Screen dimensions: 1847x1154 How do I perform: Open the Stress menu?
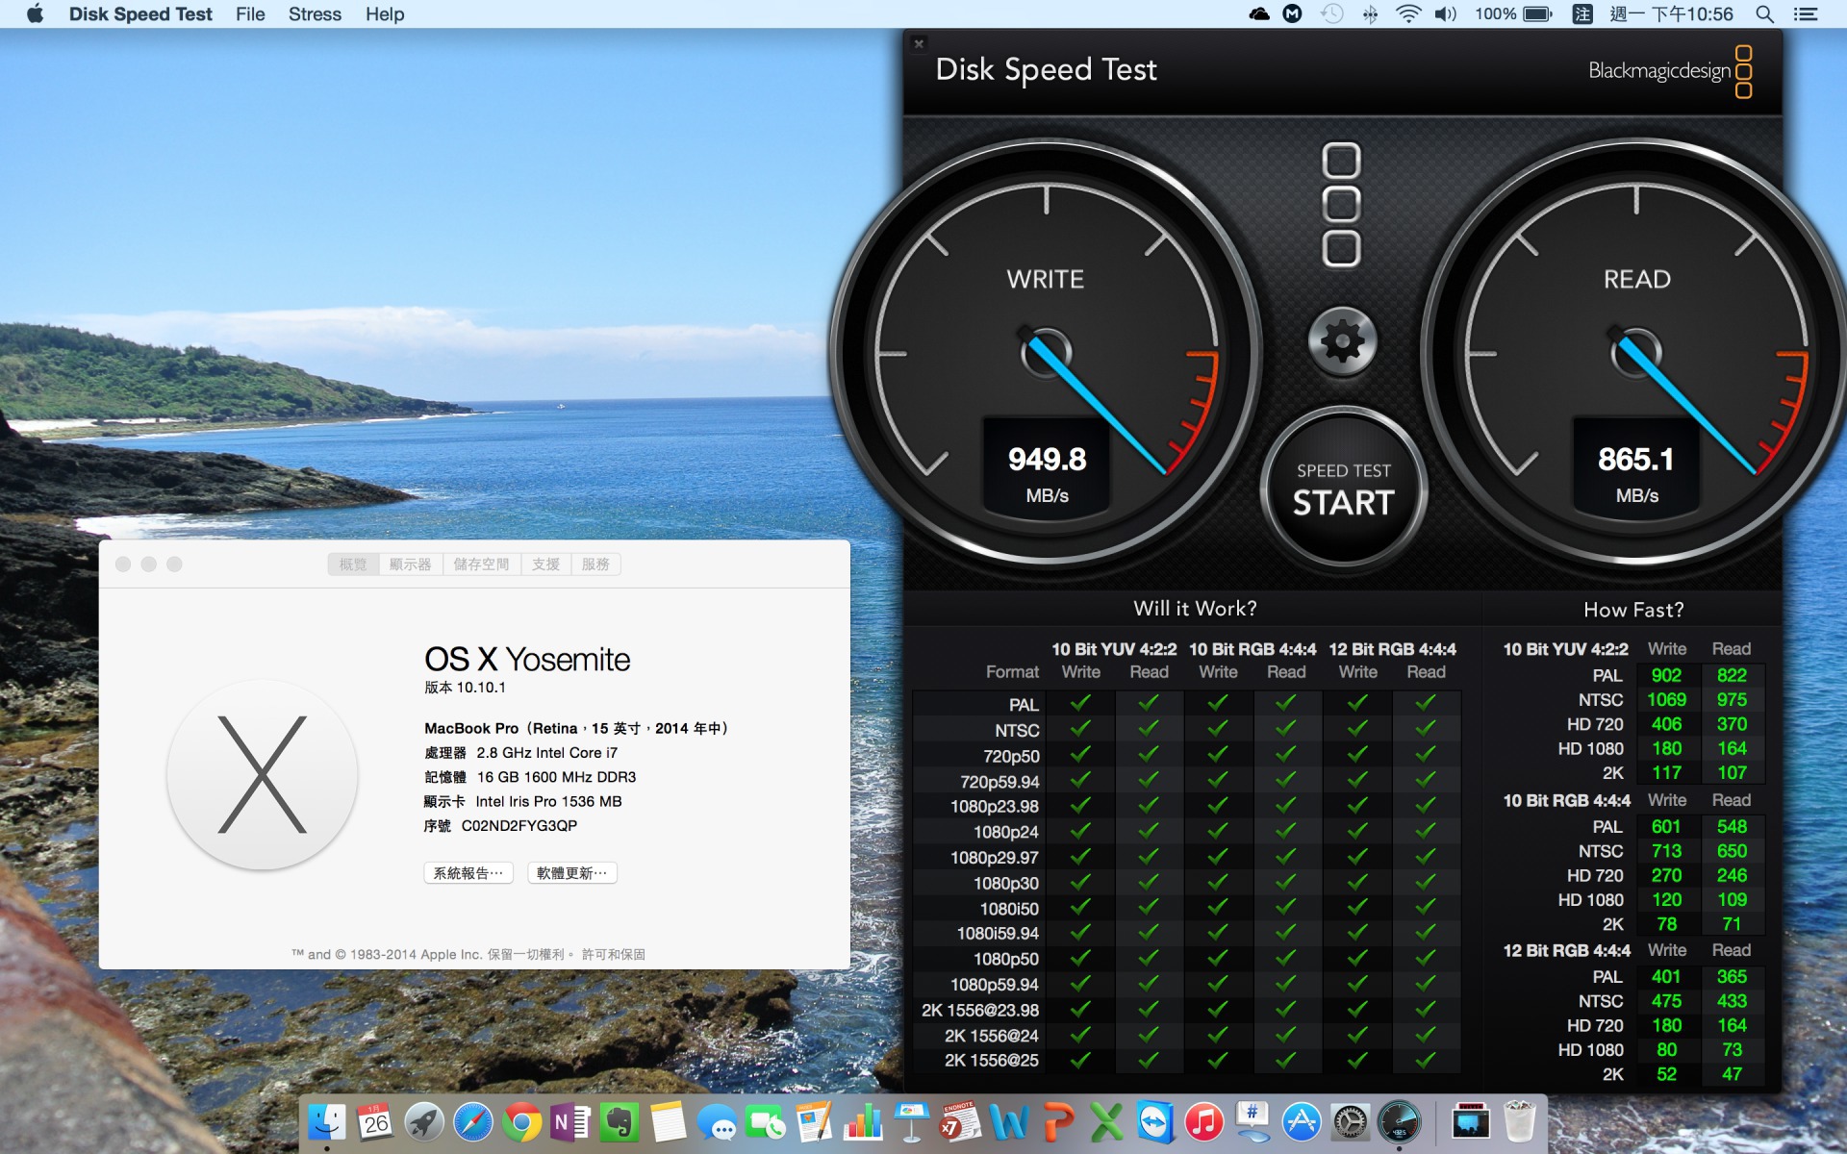[315, 14]
